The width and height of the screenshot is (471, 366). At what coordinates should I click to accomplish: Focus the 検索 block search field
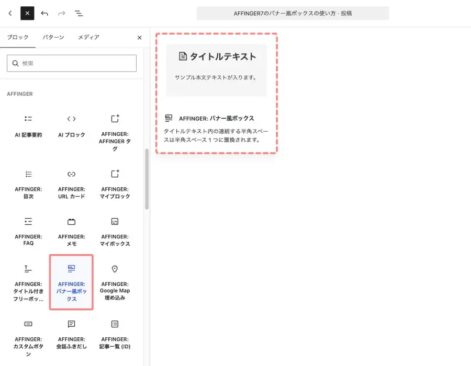tap(72, 63)
